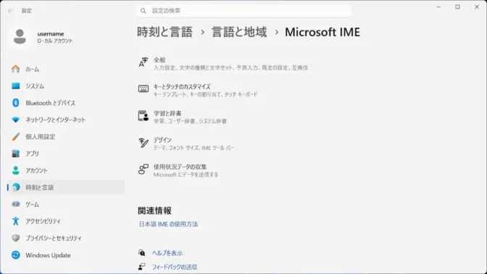Screen dimensions: 487x274
Task: Click the Bluetooth icon in sidebar
Action: tap(15, 103)
